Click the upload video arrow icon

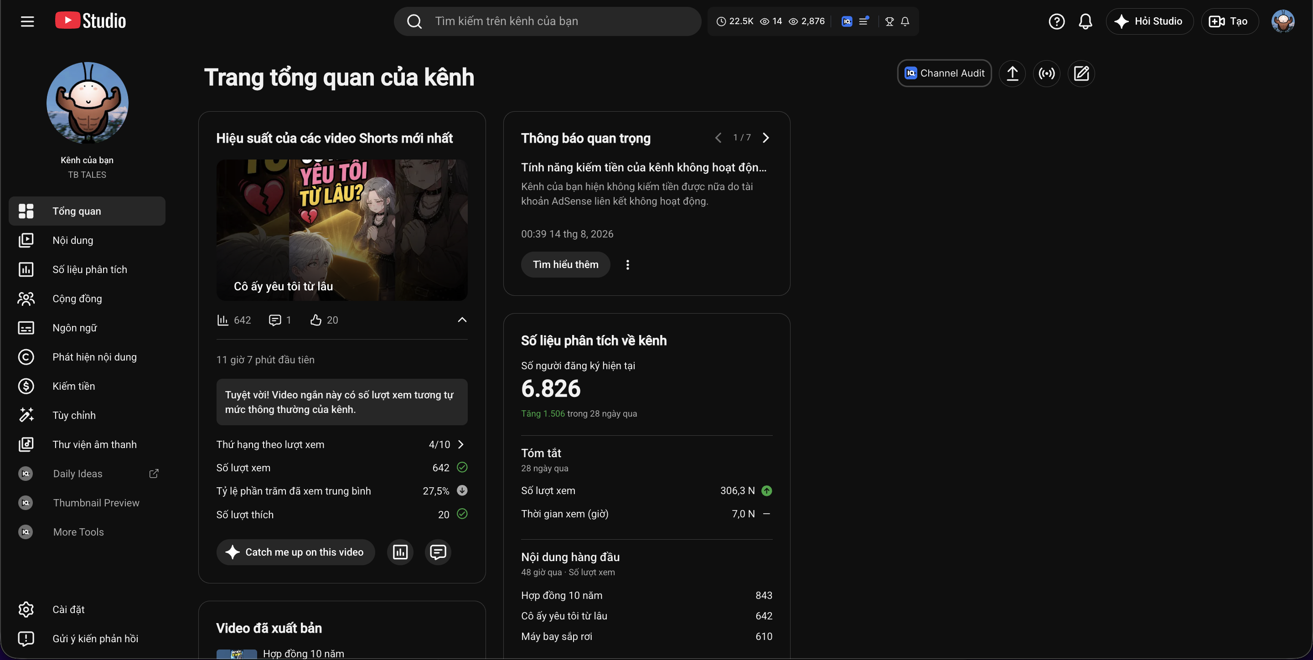coord(1012,73)
